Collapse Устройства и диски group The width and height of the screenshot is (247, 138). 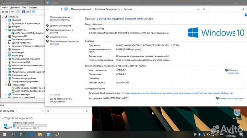pyautogui.click(x=2, y=118)
